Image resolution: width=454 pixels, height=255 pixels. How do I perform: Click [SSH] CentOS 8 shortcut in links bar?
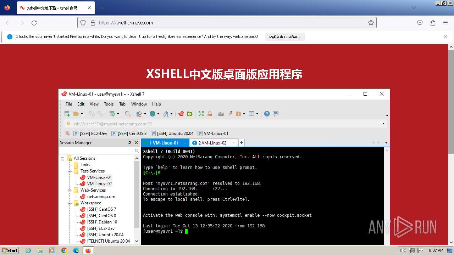[129, 134]
